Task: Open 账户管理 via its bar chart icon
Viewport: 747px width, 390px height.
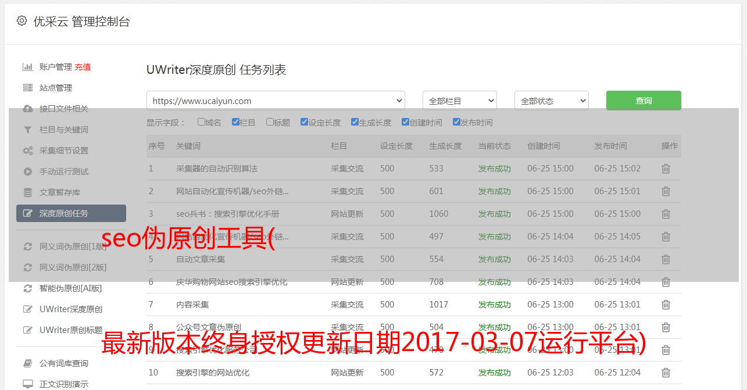Action: coord(27,67)
